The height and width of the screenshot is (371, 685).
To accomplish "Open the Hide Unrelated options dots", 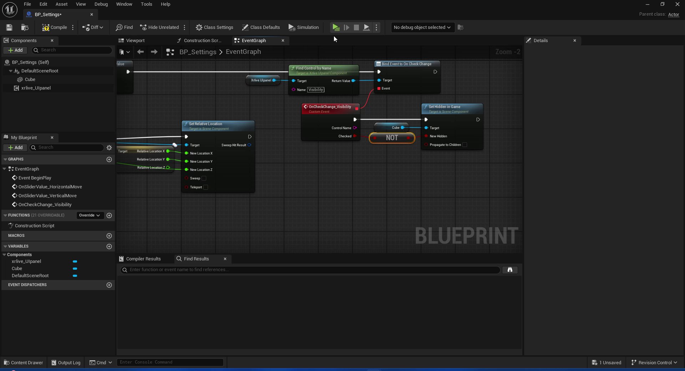I will pos(184,27).
